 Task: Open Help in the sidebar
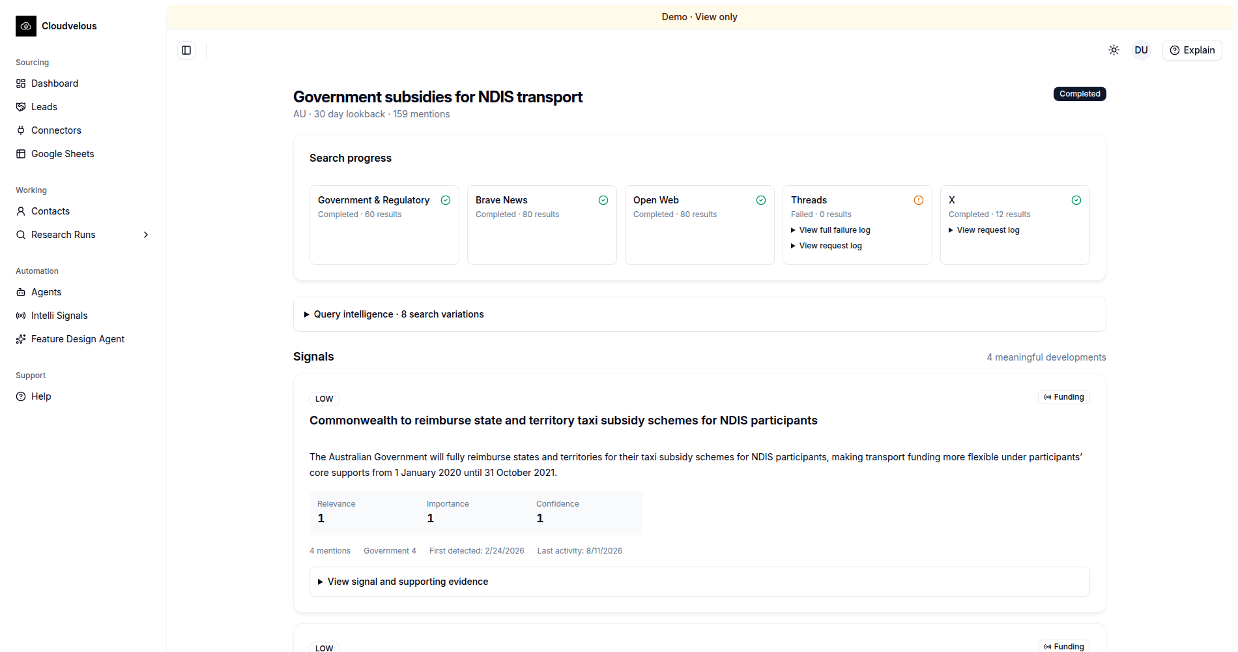83,396
